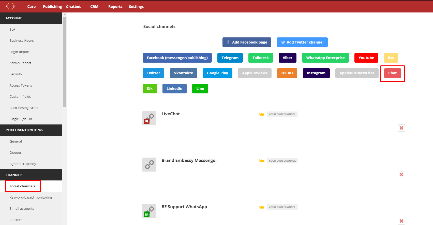Screen dimensions: 433x225
Task: Open Security settings in sidebar
Action: [31, 74]
